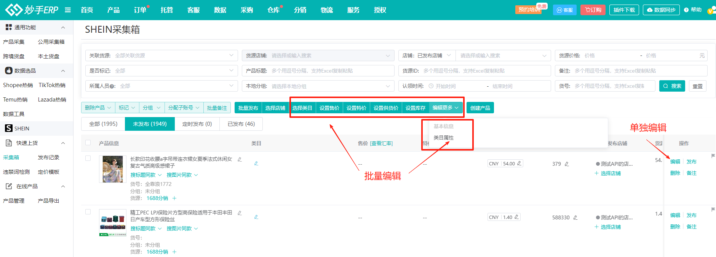Click the 搜索 search button
This screenshot has height=257, width=716.
click(672, 86)
